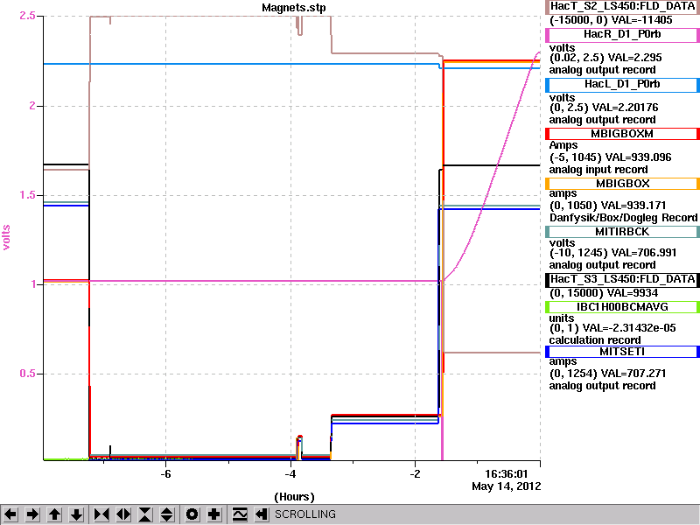Select the HacR_D1_P0rb legend entry
Viewport: 700px width, 525px height.
(622, 35)
